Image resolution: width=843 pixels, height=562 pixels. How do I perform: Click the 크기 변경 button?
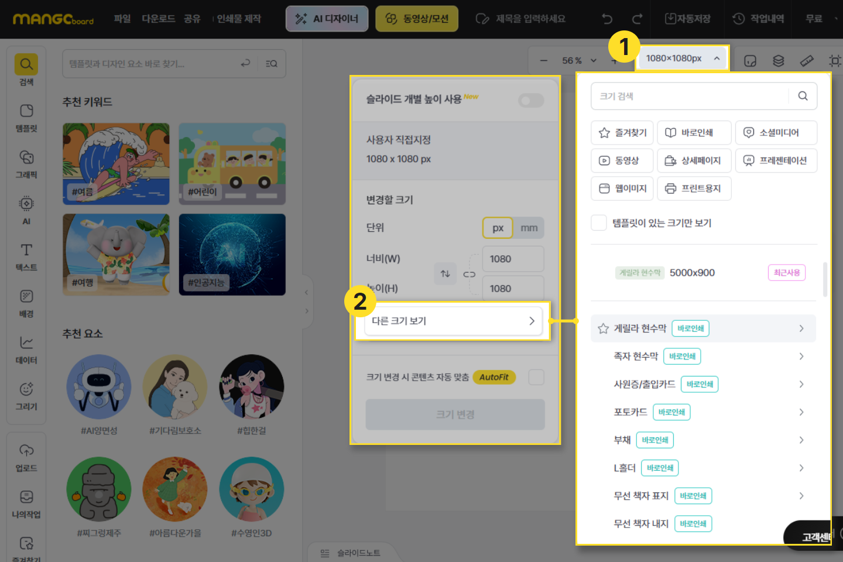coord(455,414)
